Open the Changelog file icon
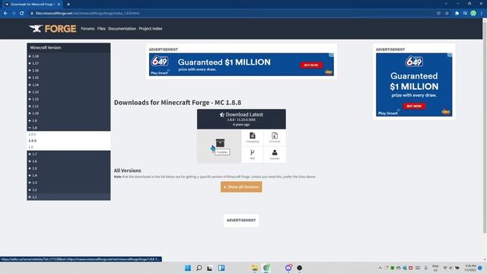This screenshot has height=274, width=487. tap(252, 135)
